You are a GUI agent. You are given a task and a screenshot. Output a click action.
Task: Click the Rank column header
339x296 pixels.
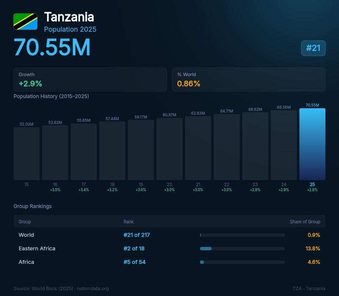coord(129,222)
